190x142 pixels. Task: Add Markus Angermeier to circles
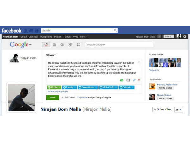pos(165,88)
